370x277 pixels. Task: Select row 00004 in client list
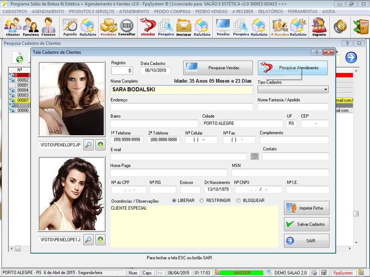23,90
